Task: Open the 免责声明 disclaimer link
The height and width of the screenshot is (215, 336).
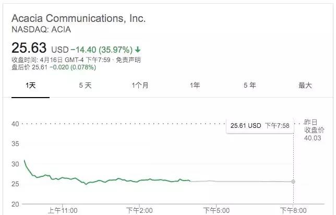Action: 128,59
